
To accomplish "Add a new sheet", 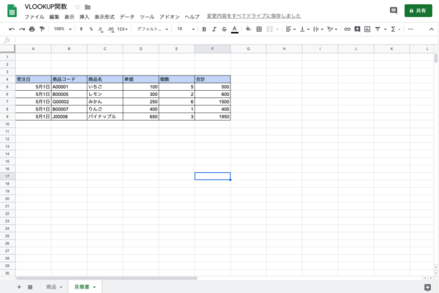I will tap(19, 287).
